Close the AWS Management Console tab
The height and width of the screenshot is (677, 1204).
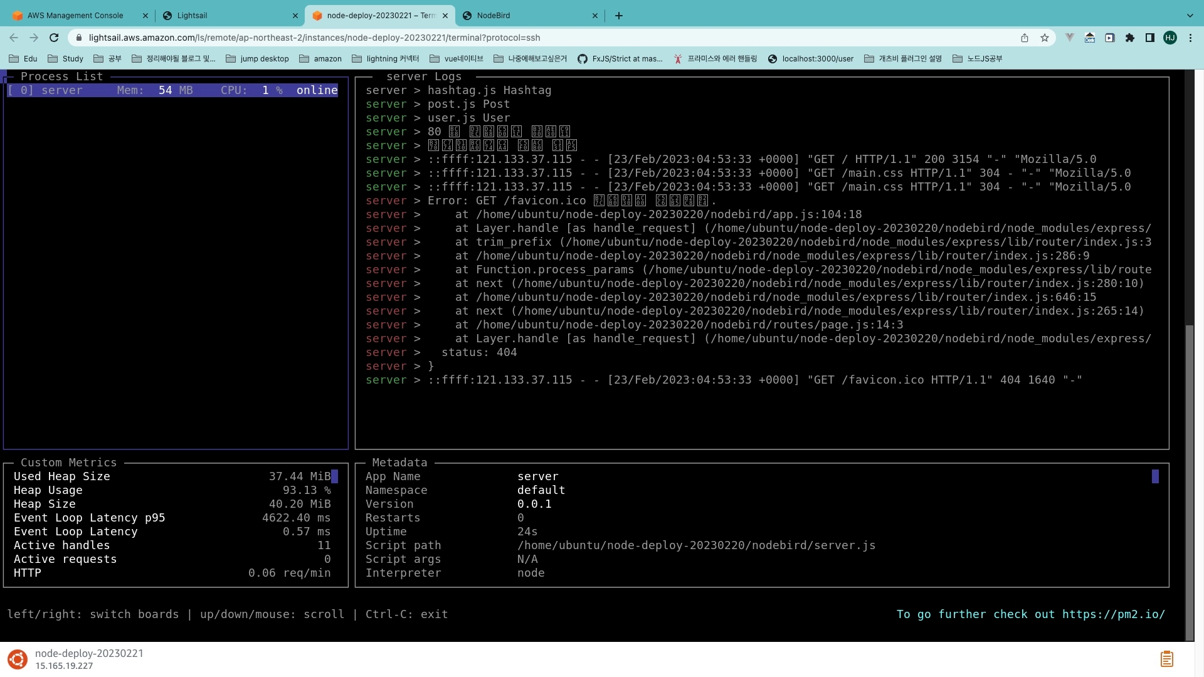[x=145, y=16]
